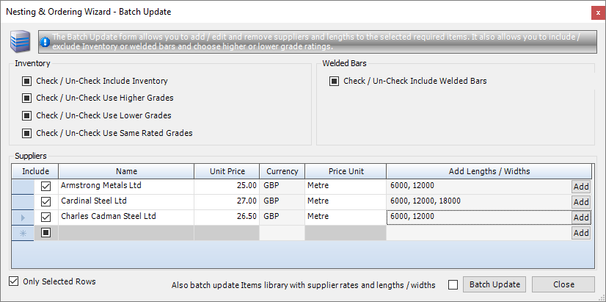Edit Charles Cadman lengths field 6000, 12000
The width and height of the screenshot is (606, 302).
tap(477, 217)
